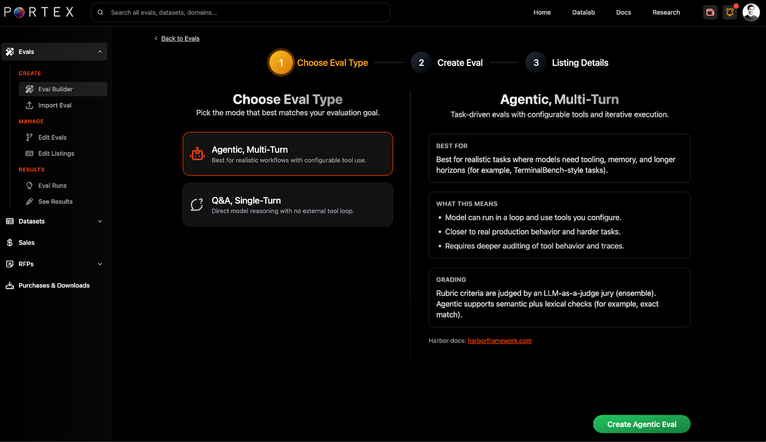This screenshot has width=766, height=442.
Task: Expand the Datasets sidebar section
Action: pos(100,221)
